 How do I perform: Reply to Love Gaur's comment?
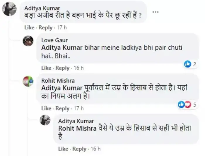[62, 68]
